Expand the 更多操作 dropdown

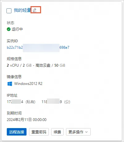click(x=78, y=132)
